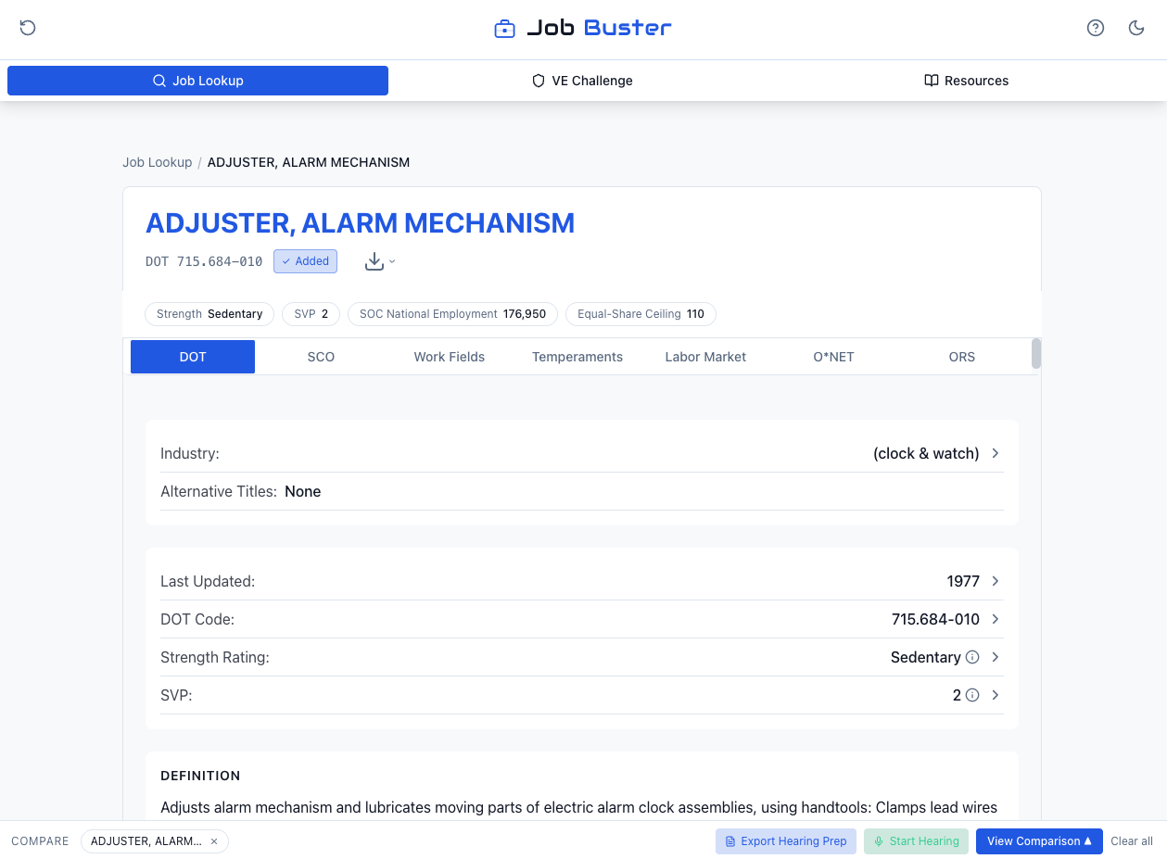Open the help question-mark icon
This screenshot has height=859, width=1167.
(x=1096, y=28)
